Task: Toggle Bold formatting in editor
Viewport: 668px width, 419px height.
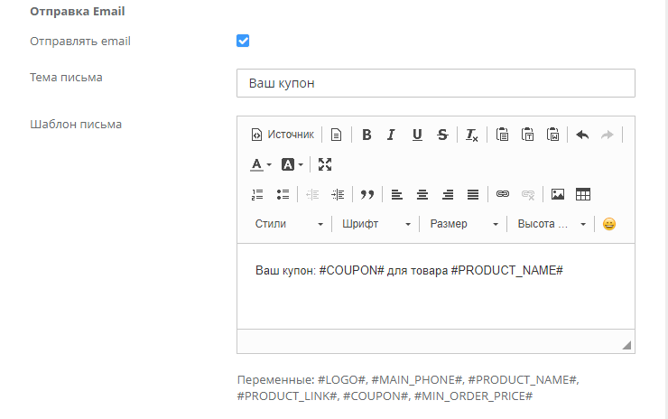Action: click(366, 135)
